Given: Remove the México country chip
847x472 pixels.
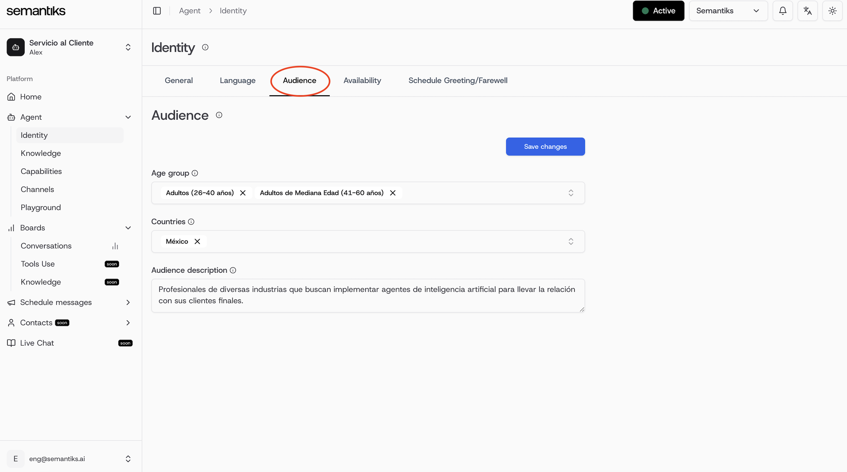Looking at the screenshot, I should [197, 241].
